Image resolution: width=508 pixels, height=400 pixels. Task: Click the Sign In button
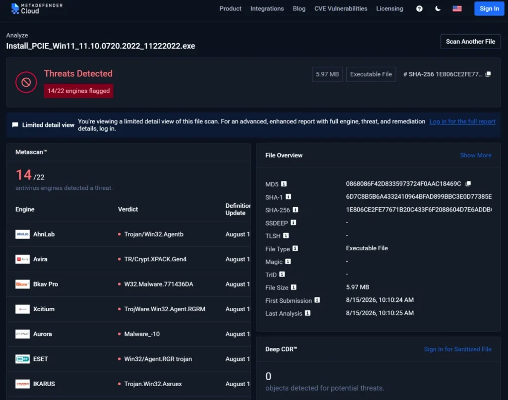[x=489, y=9]
